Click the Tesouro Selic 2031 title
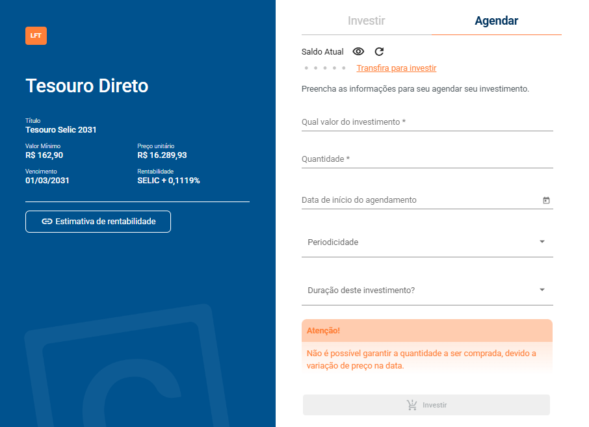The width and height of the screenshot is (589, 427). click(x=61, y=130)
